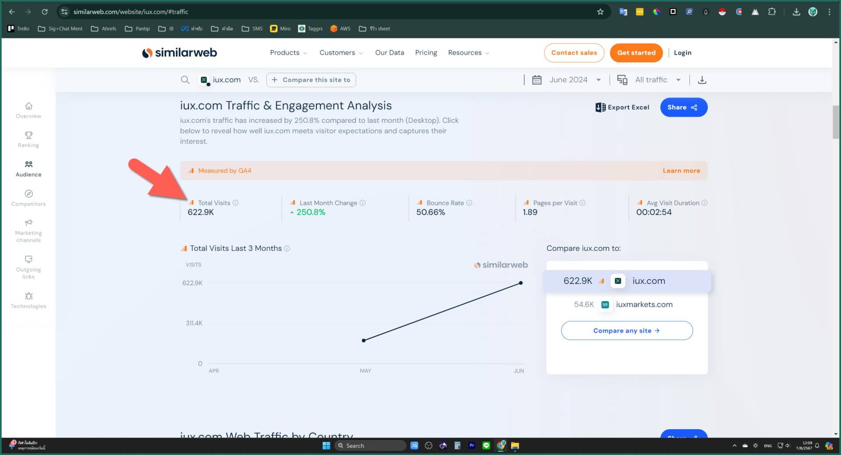841x455 pixels.
Task: Click the Login link
Action: click(x=682, y=52)
